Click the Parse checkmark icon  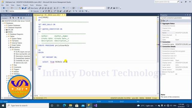click(x=43, y=11)
